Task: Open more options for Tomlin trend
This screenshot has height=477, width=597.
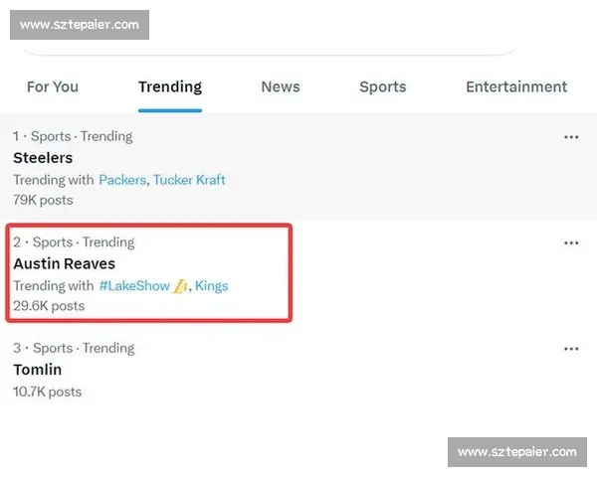Action: [571, 349]
